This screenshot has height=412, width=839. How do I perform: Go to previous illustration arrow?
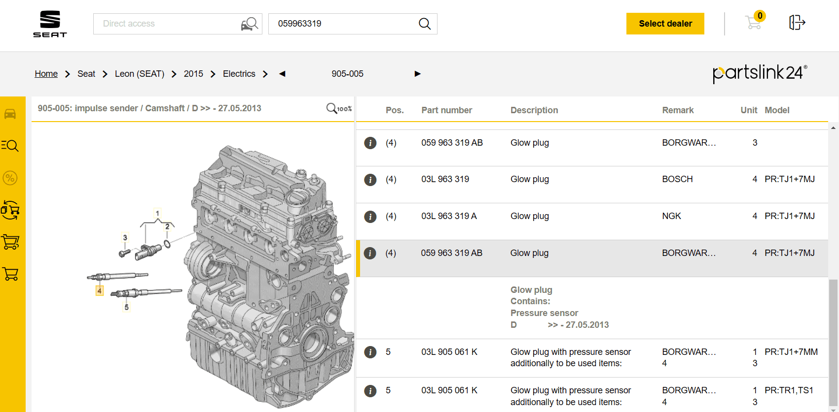(x=282, y=74)
